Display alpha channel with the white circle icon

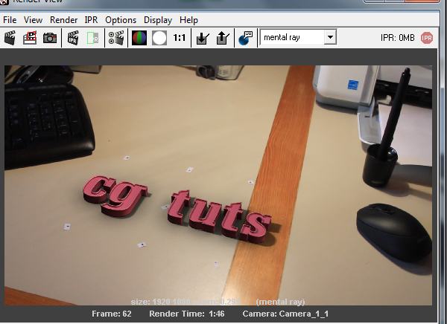[x=159, y=38]
